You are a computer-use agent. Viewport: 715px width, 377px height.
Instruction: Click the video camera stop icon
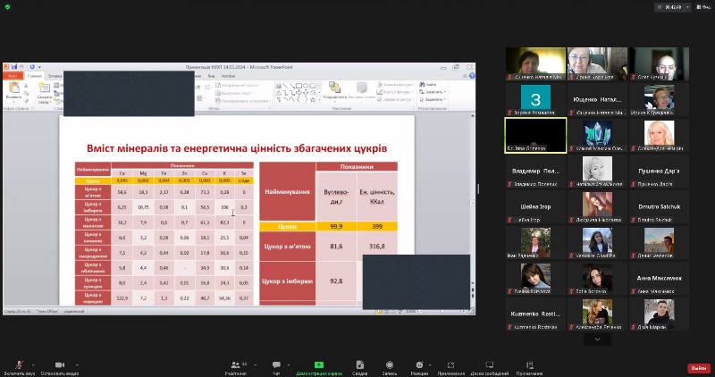59,365
